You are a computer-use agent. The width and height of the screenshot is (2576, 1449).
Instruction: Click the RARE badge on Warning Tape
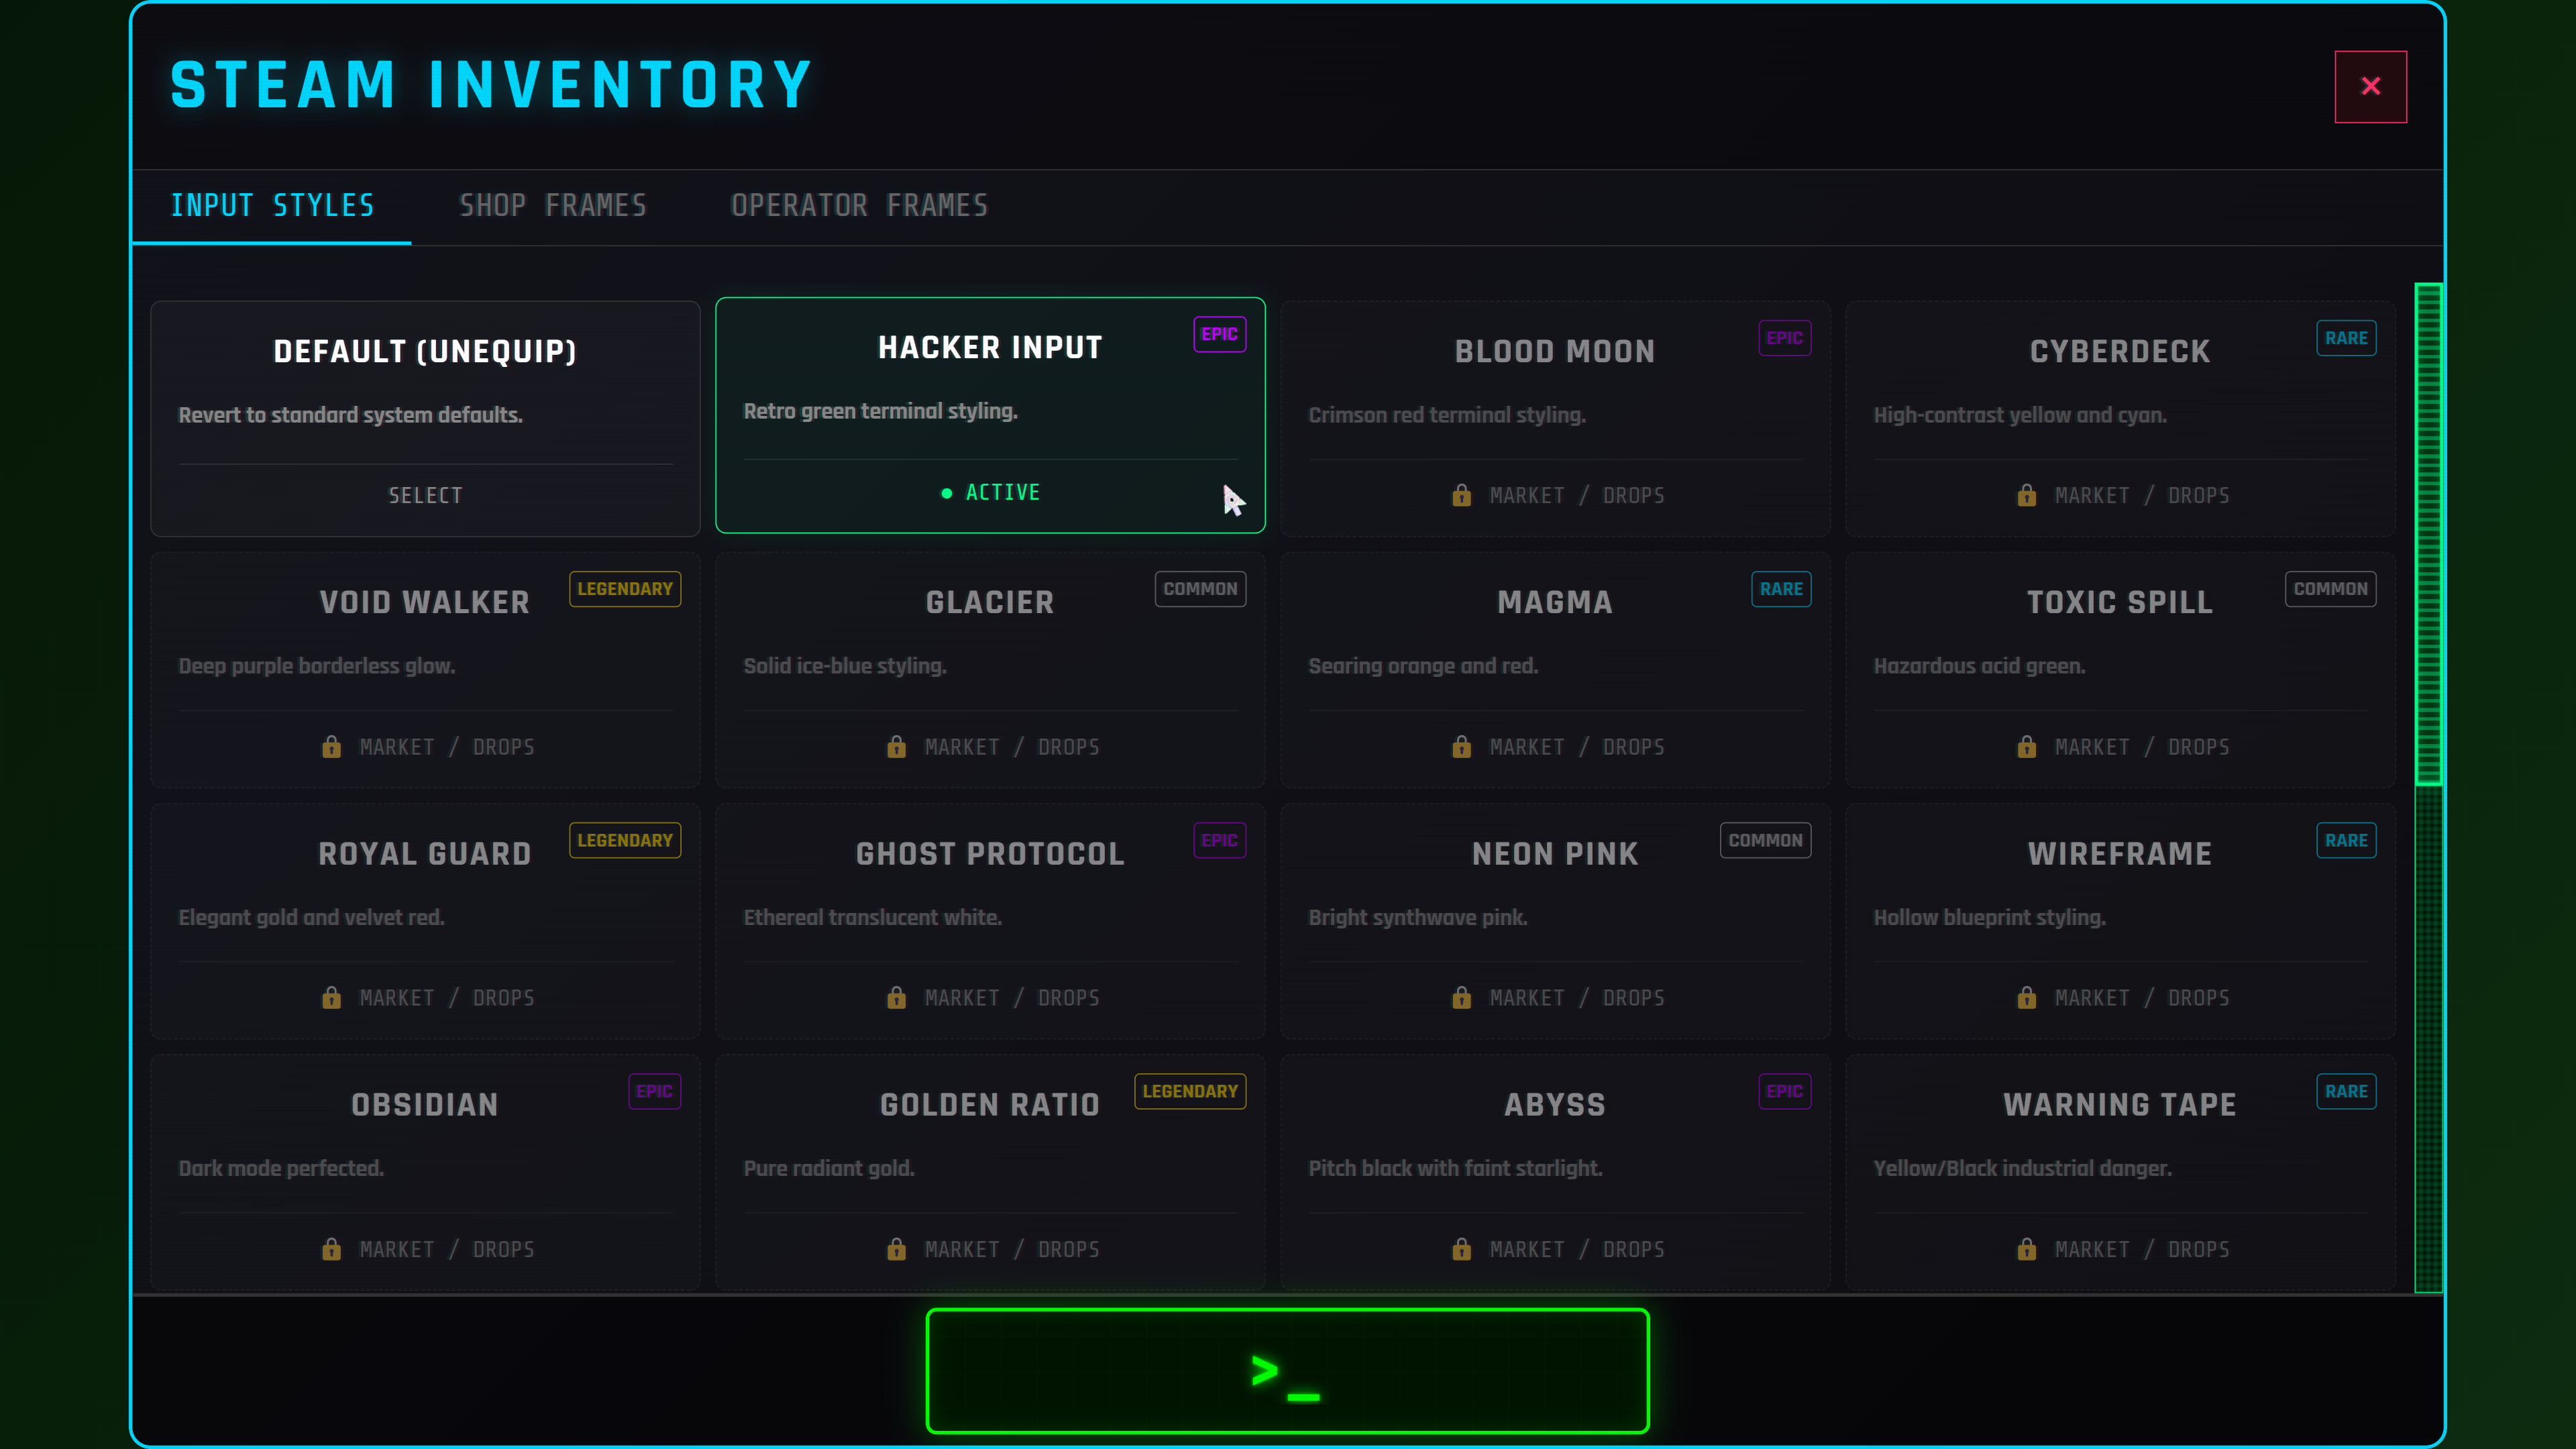2346,1092
